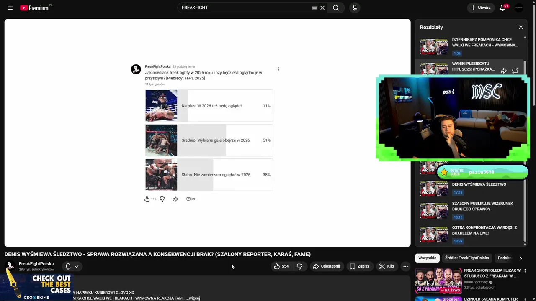536x301 pixels.
Task: Clear the search text with X
Action: 322,8
